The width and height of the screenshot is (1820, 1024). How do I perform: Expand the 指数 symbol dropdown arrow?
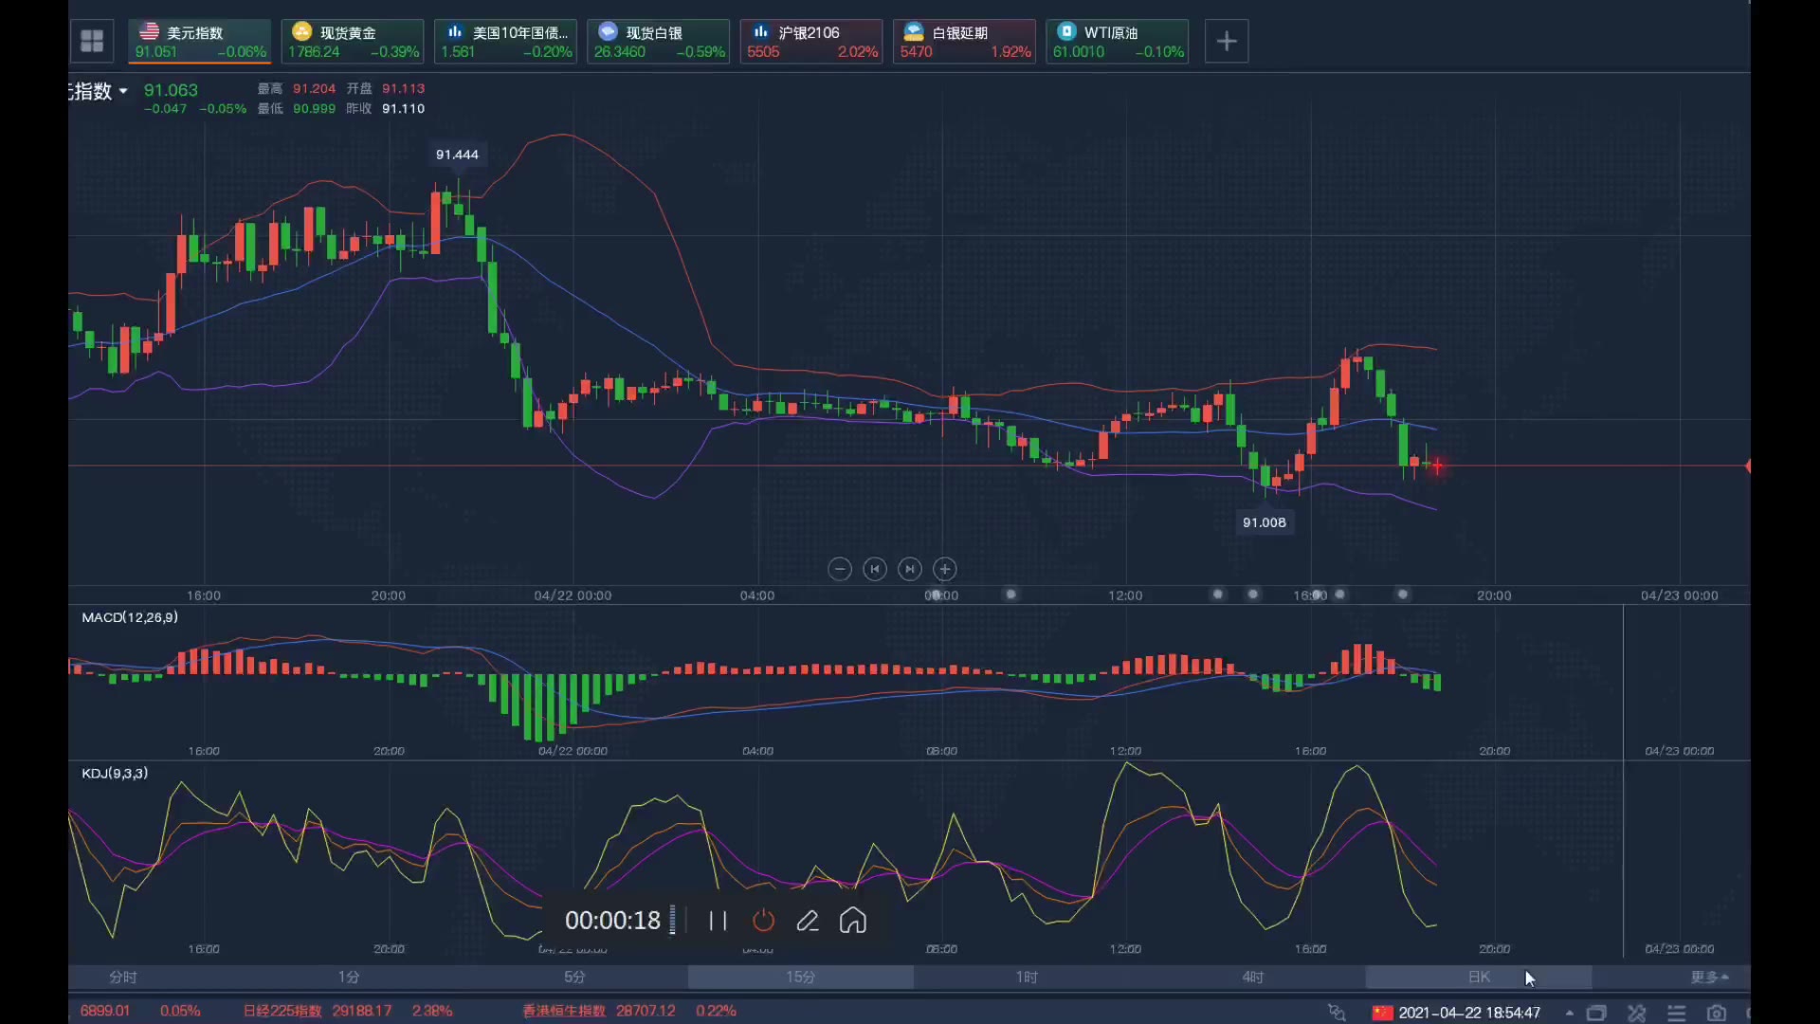click(123, 91)
